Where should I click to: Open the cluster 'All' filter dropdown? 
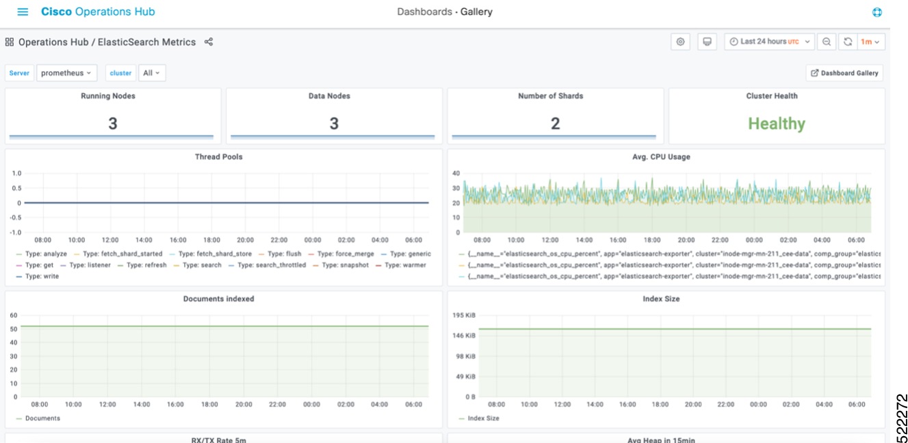[152, 72]
